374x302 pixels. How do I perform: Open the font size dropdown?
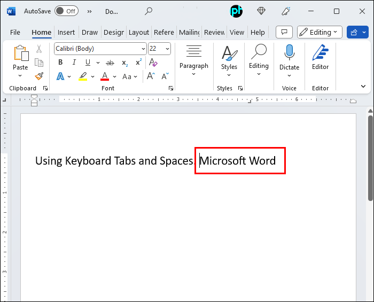[x=167, y=49]
